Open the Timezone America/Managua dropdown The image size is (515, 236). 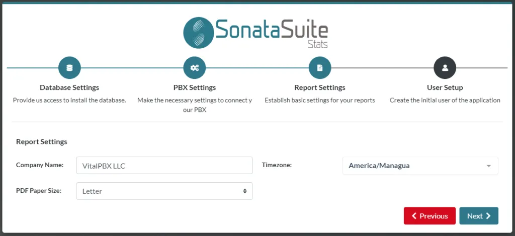point(420,166)
